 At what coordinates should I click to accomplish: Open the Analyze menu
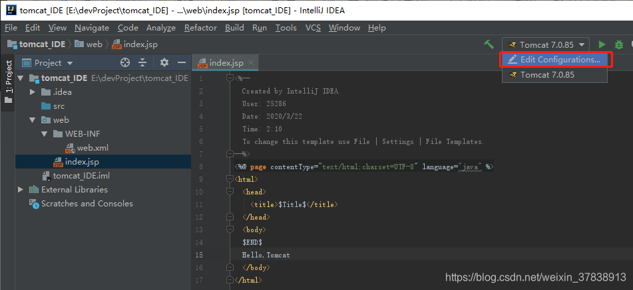161,28
